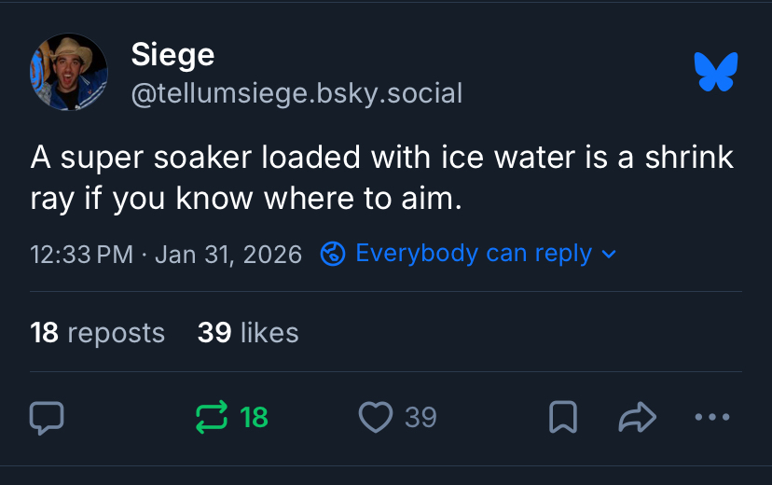772x485 pixels.
Task: Click the Jan 31, 2026 date
Action: coord(228,254)
